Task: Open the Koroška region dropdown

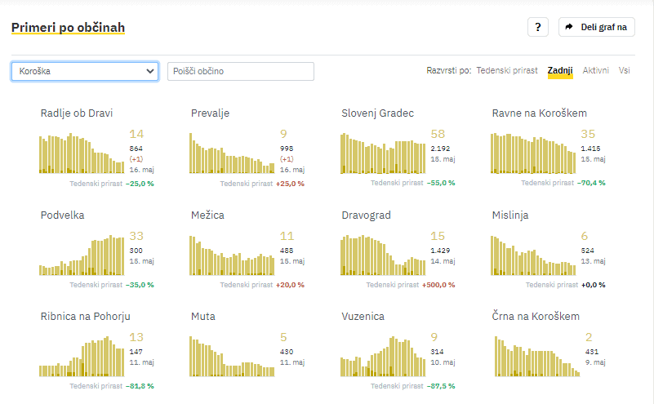Action: 85,71
